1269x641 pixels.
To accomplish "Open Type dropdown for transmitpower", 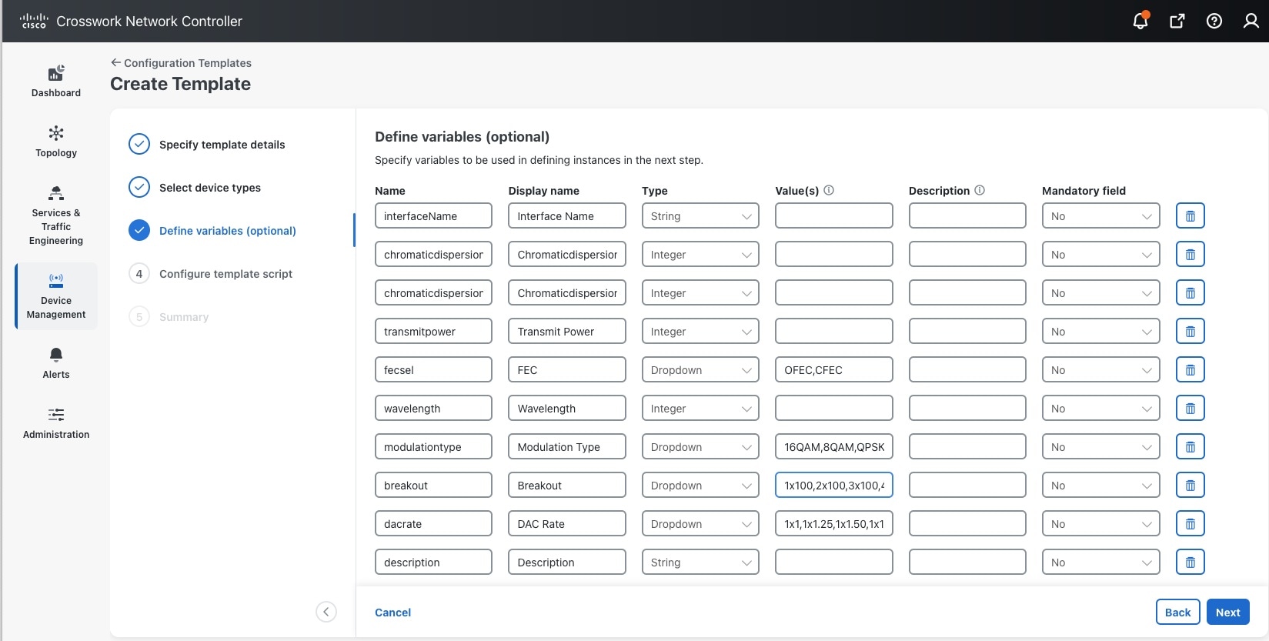I will point(700,331).
